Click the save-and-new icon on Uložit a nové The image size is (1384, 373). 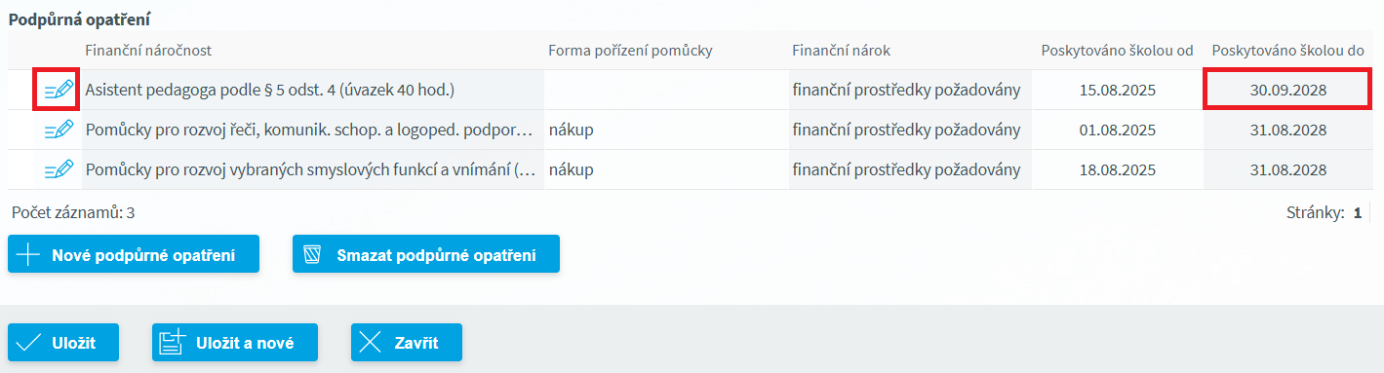point(173,342)
